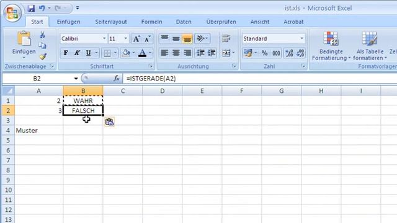Apply percent style
The height and width of the screenshot is (223, 397).
click(x=265, y=53)
